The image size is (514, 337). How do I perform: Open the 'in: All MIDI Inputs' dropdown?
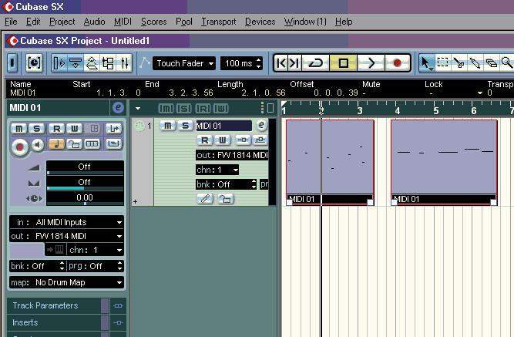pyautogui.click(x=66, y=222)
